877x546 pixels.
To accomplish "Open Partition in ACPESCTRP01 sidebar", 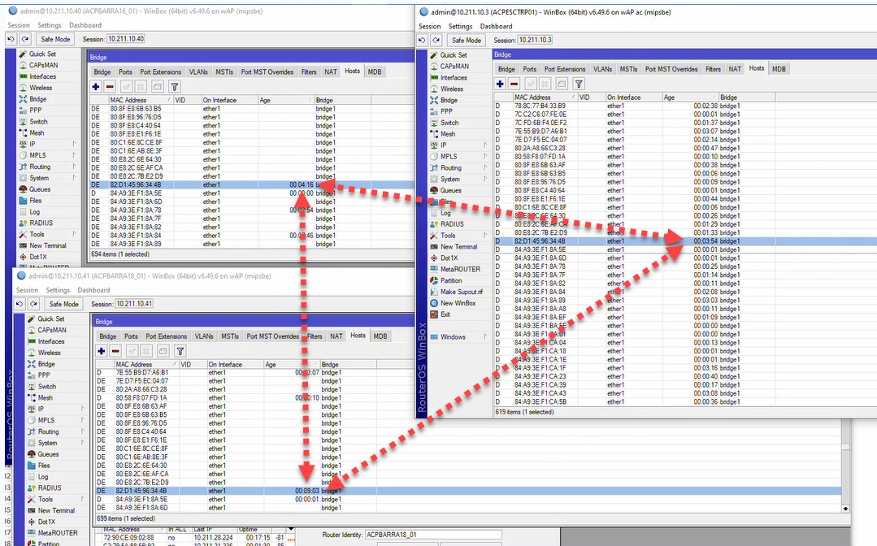I will 451,280.
